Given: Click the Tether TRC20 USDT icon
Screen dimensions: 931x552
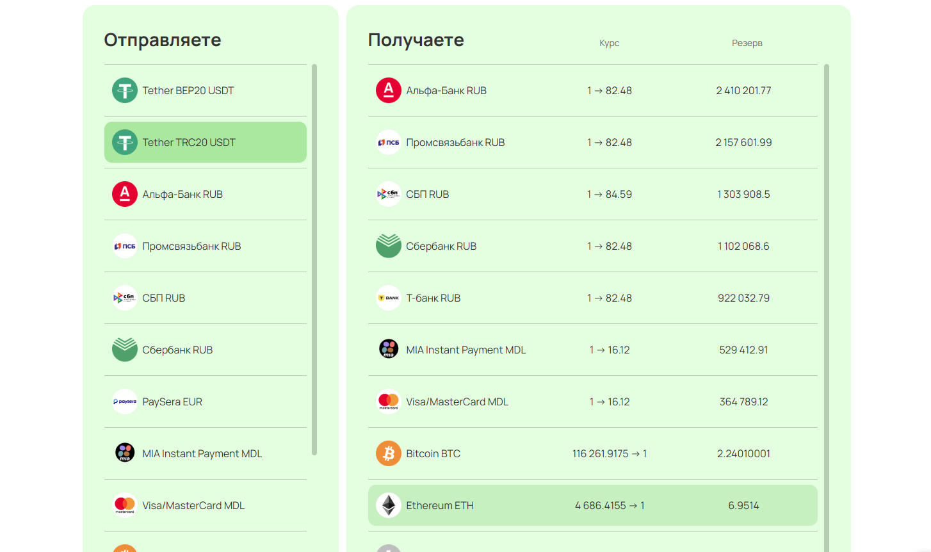Looking at the screenshot, I should [124, 142].
